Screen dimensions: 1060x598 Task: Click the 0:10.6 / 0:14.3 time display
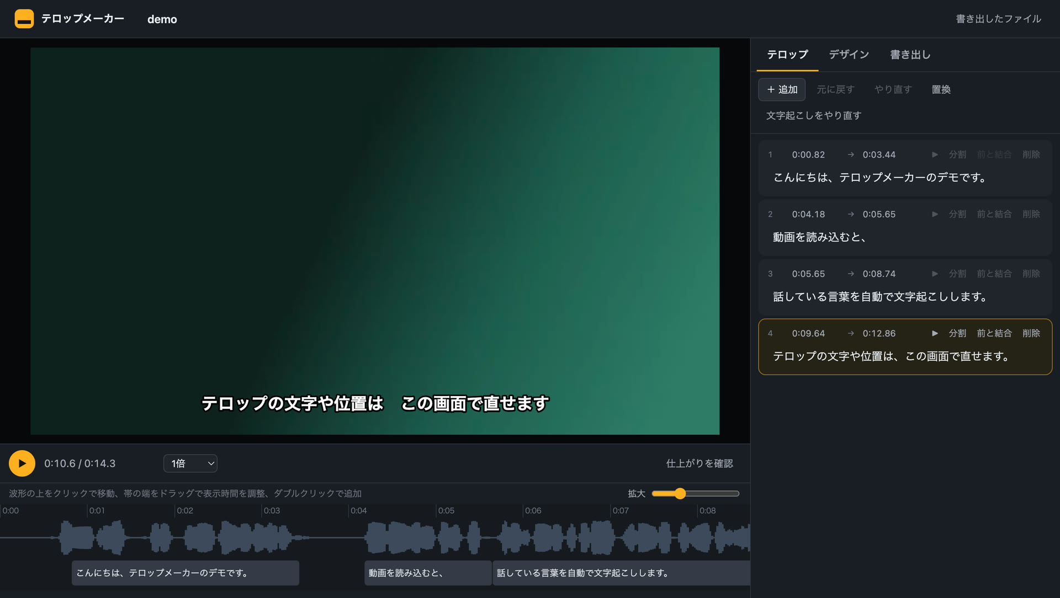click(80, 463)
